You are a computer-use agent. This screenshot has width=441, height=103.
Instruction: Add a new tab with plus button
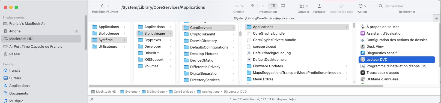pyautogui.click(x=437, y=18)
